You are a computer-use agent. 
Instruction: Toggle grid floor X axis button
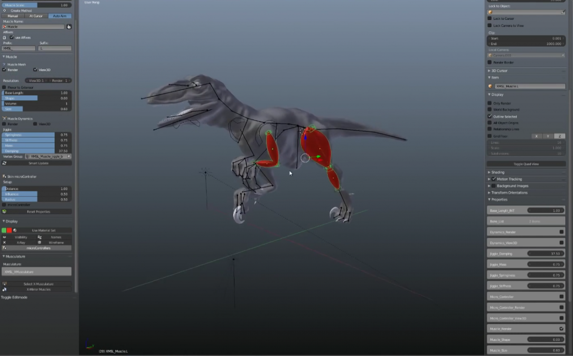click(536, 136)
